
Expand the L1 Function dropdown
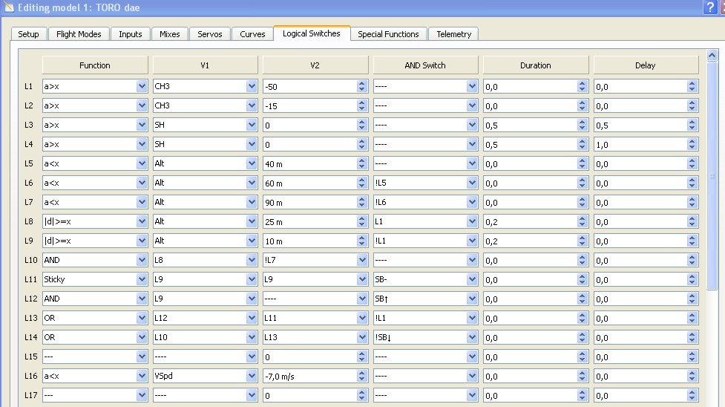pos(142,87)
